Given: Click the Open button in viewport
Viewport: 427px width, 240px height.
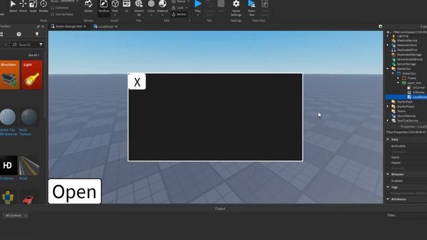Looking at the screenshot, I should pyautogui.click(x=75, y=191).
